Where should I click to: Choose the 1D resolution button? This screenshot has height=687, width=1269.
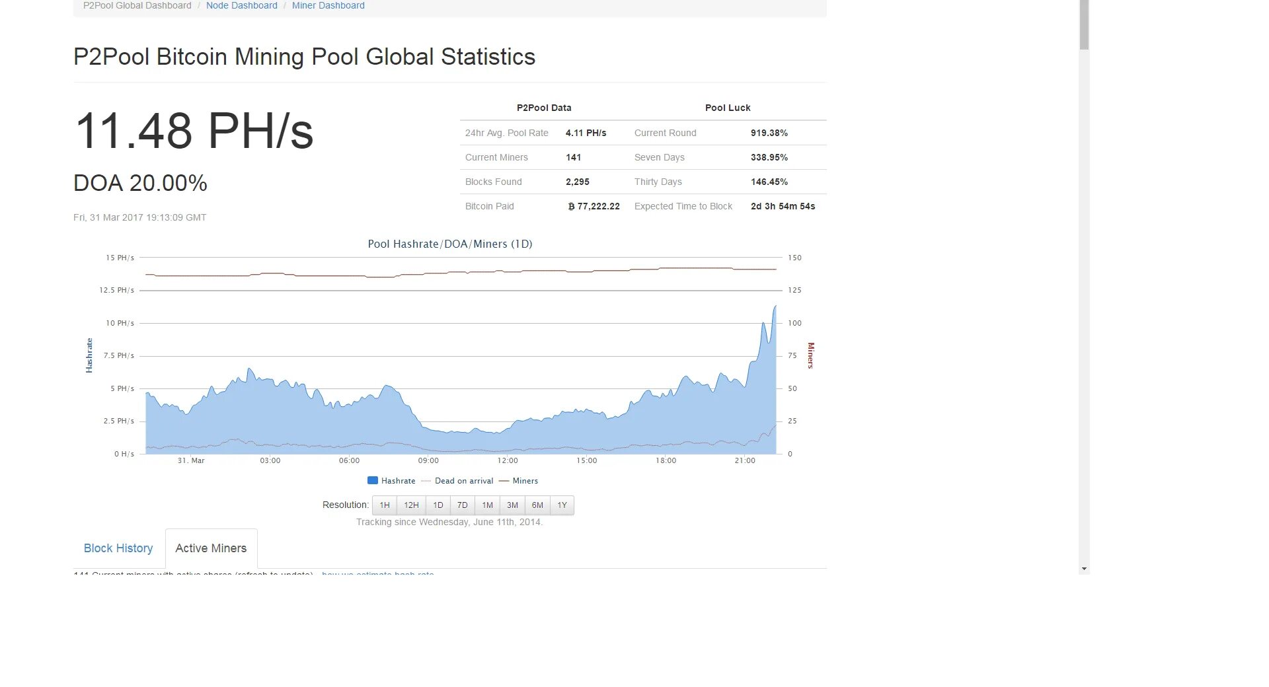438,505
